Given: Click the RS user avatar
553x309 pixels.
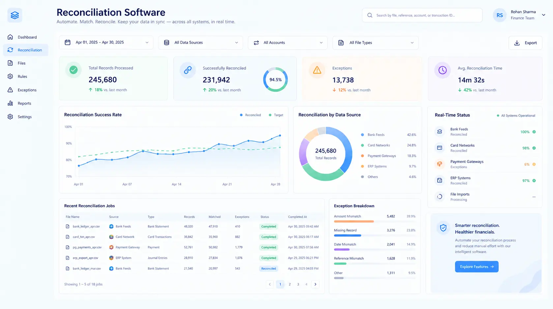Looking at the screenshot, I should tap(500, 15).
